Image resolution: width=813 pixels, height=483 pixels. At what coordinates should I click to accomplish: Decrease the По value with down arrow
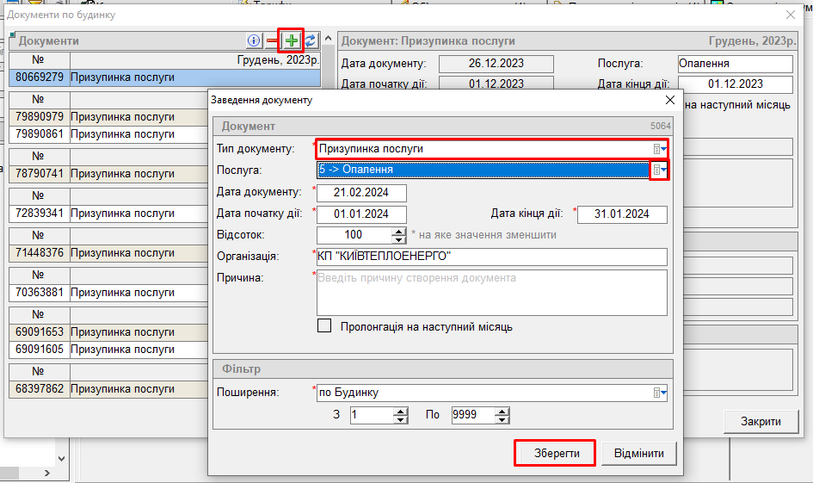[x=502, y=419]
